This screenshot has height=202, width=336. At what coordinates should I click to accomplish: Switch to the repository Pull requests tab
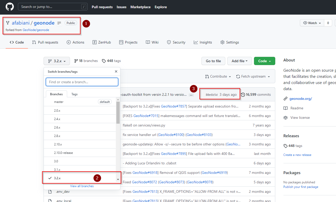[x=45, y=42]
